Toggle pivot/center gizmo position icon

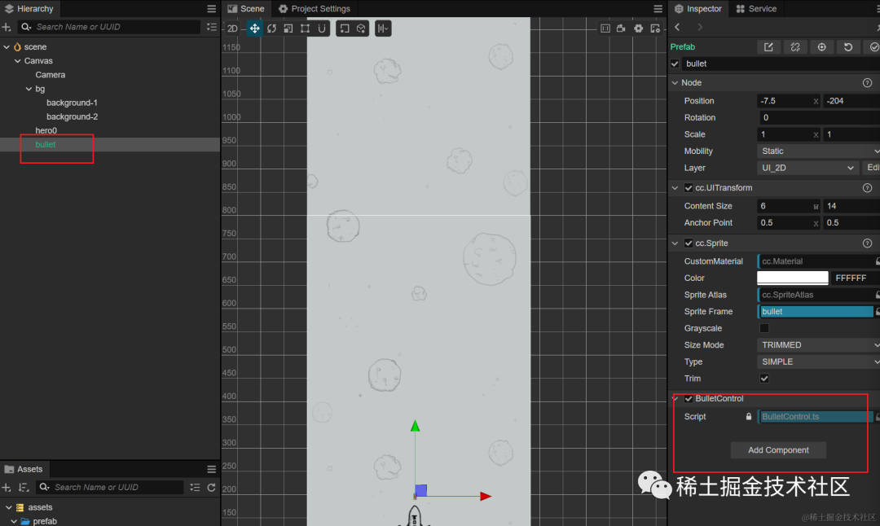[x=345, y=28]
